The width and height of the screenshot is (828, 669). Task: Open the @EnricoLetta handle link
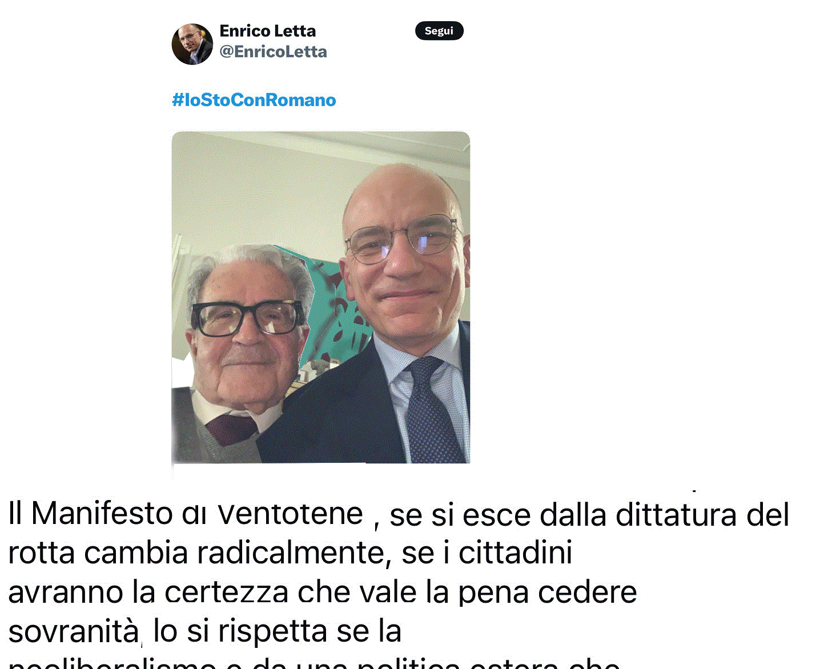point(273,51)
